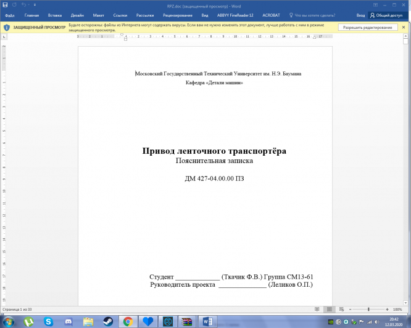
Task: Click the Undo arrow icon
Action: pos(23,5)
